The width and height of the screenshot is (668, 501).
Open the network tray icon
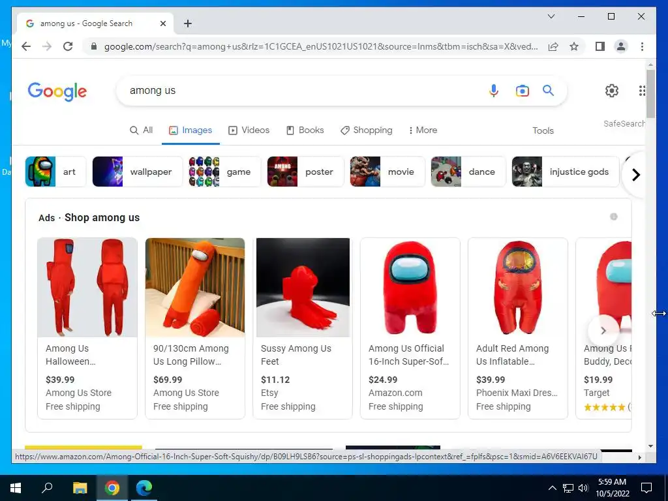click(x=568, y=488)
